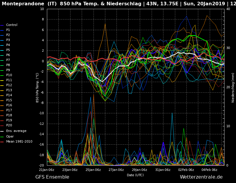236x183 pixels.
Task: Click the 25Jan 06z date tick
Action: point(93,170)
